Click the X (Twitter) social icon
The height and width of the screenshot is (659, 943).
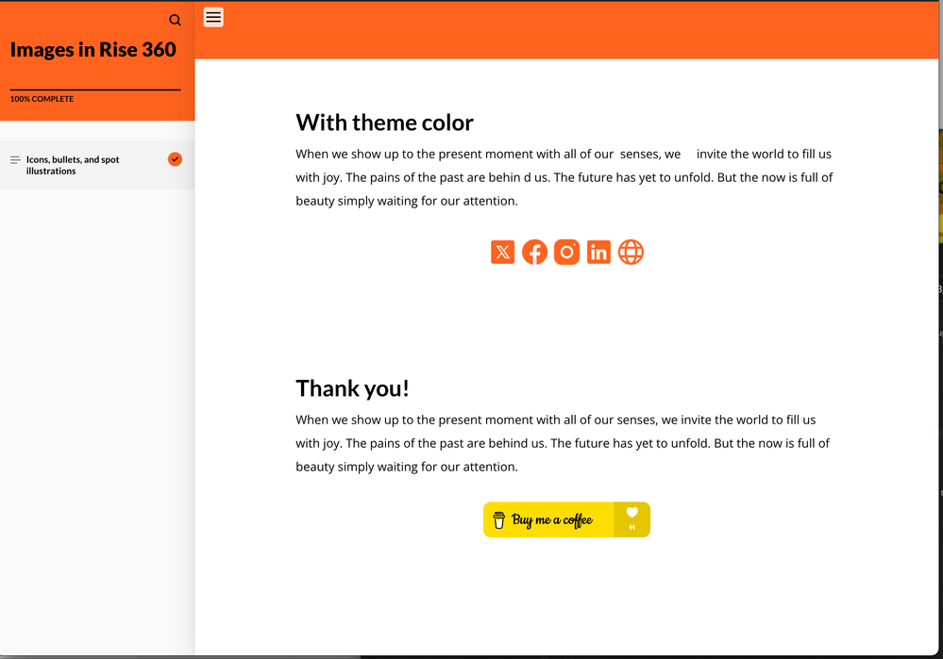click(503, 252)
